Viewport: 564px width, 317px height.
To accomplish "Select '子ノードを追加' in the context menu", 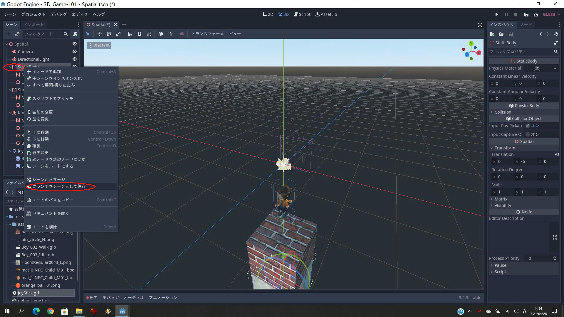I will click(71, 72).
